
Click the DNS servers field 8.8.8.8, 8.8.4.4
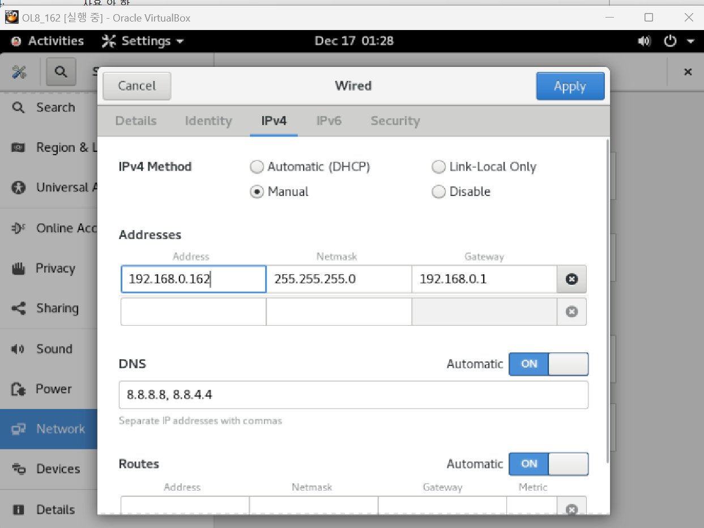[x=353, y=395]
